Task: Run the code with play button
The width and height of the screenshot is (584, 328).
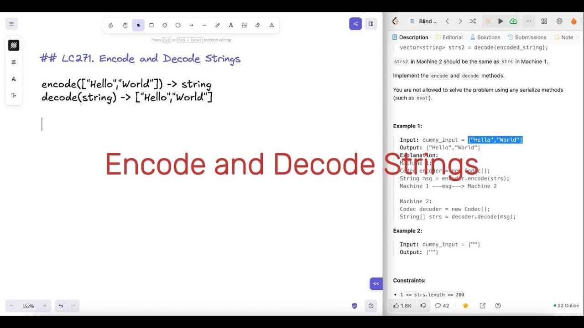Action: pos(501,21)
